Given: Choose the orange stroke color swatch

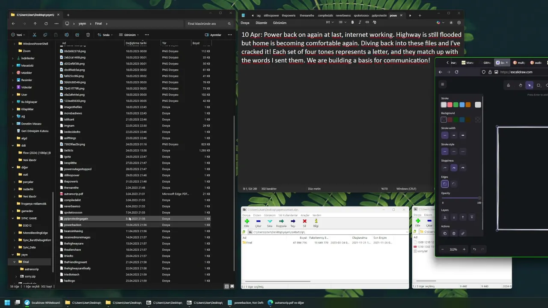Looking at the screenshot, I should point(468,105).
